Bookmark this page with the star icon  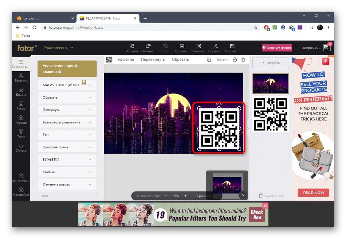click(256, 28)
